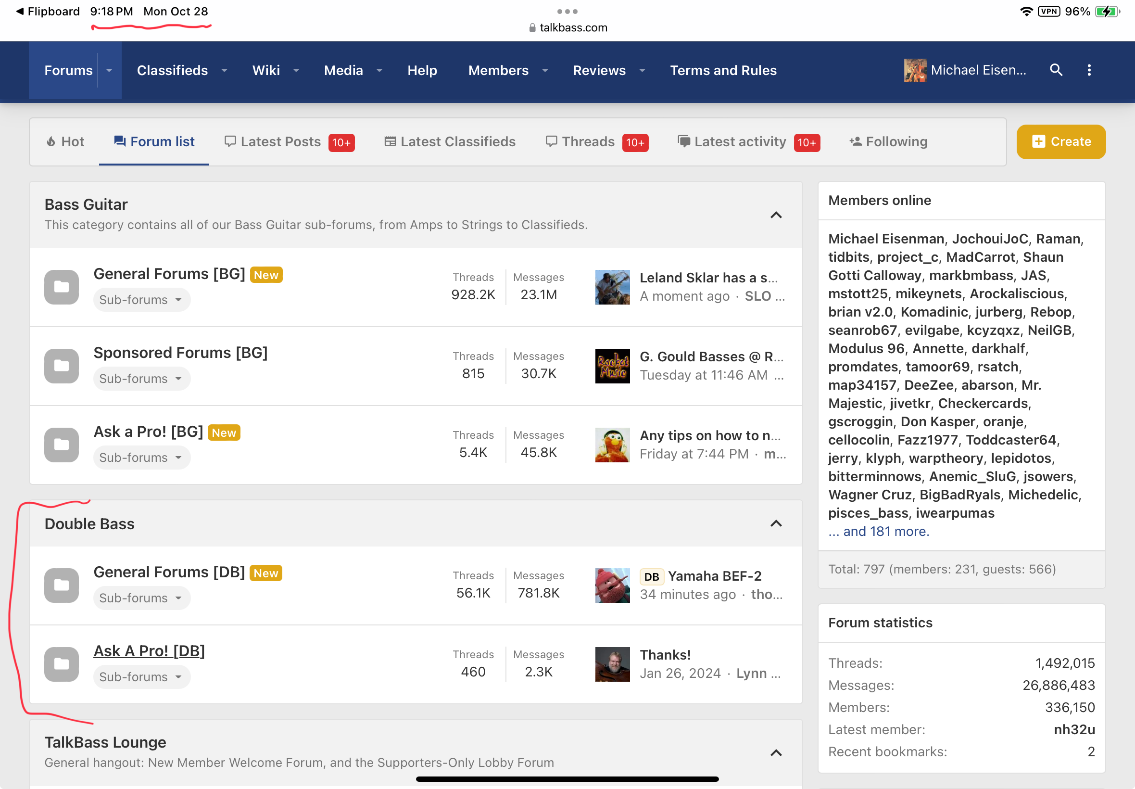Open the Classifieds navigation item
This screenshot has width=1135, height=789.
coord(172,70)
